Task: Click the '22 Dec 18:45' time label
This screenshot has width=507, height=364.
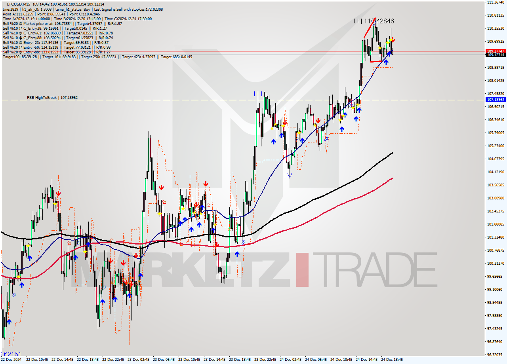Action: coord(87,359)
